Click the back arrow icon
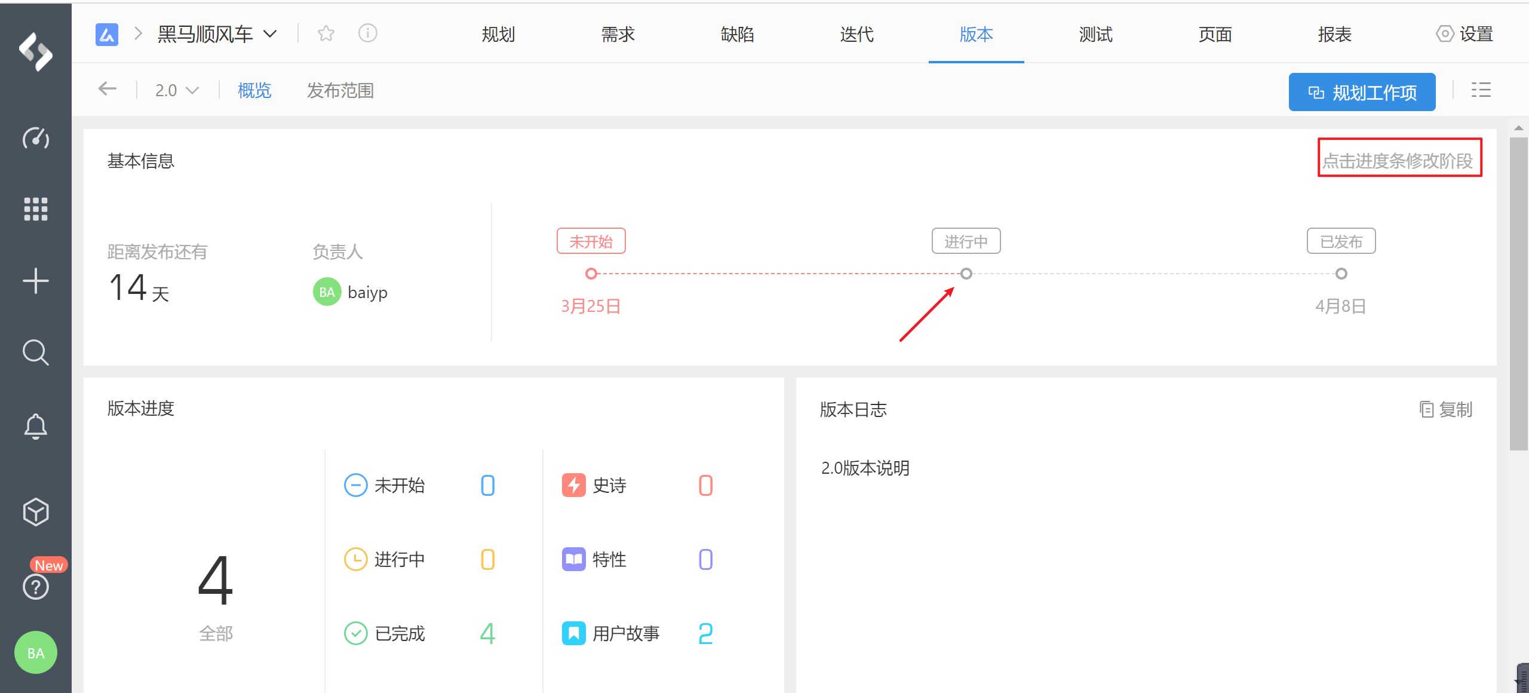Image resolution: width=1529 pixels, height=693 pixels. tap(108, 90)
